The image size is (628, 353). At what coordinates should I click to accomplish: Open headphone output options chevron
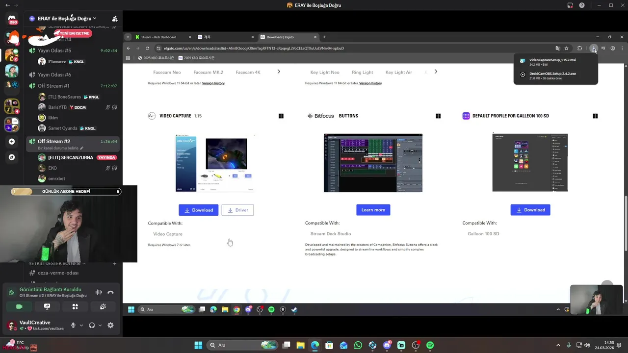[x=100, y=325]
